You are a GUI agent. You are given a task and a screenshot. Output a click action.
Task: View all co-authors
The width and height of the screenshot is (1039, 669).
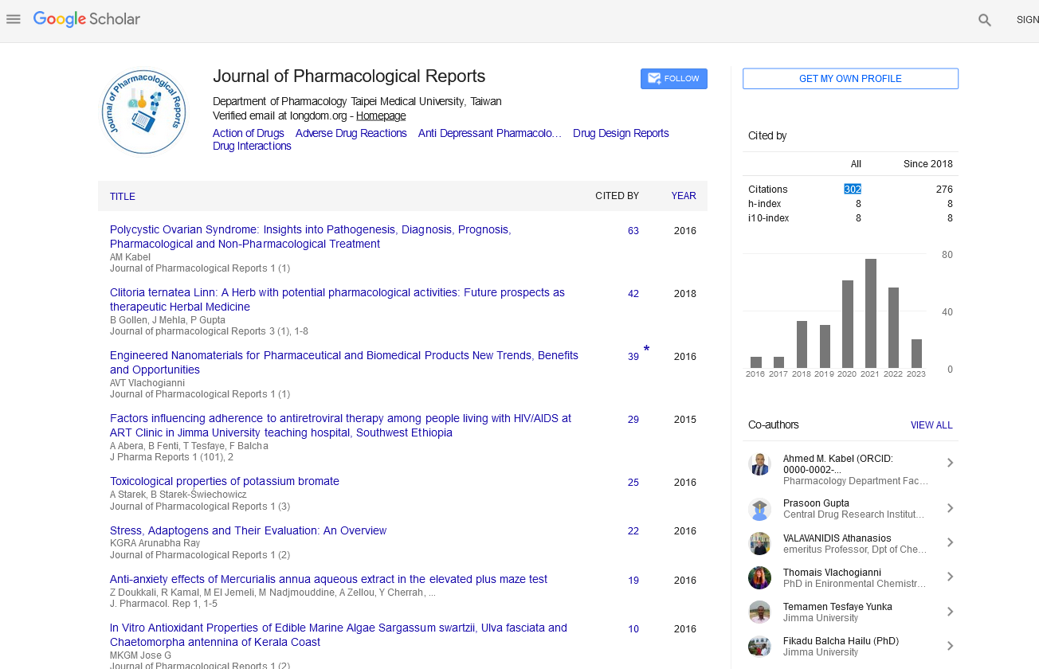point(931,425)
